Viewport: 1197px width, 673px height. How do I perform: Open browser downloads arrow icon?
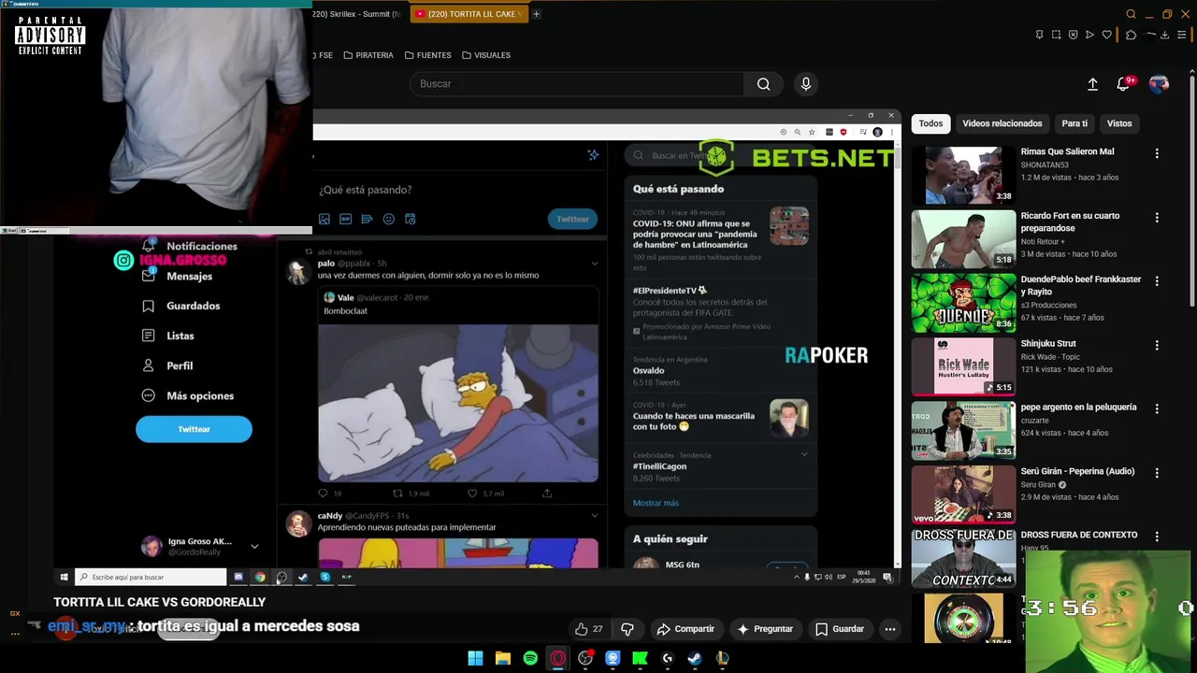coord(1164,35)
